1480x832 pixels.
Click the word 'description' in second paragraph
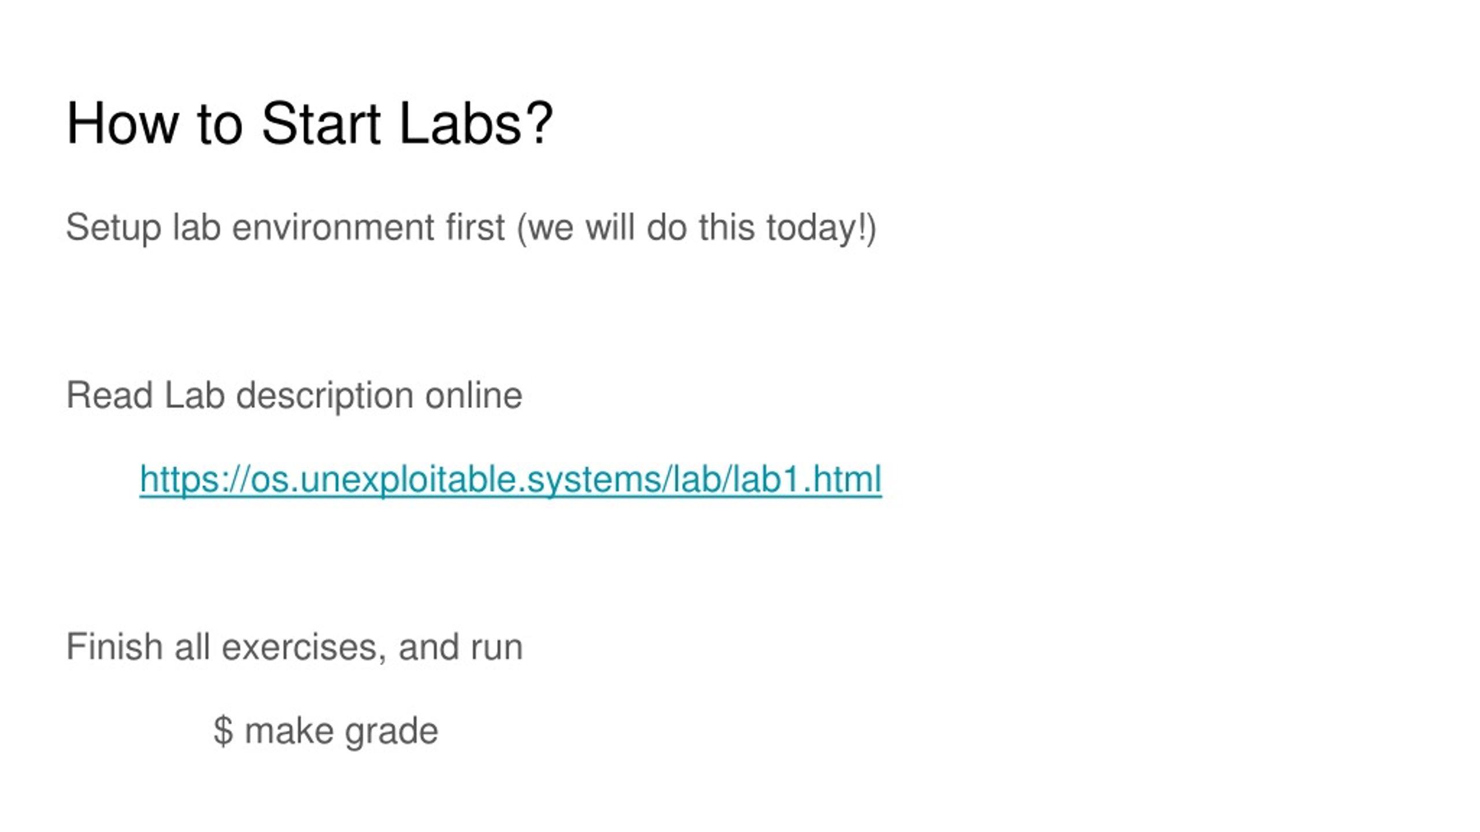[325, 396]
